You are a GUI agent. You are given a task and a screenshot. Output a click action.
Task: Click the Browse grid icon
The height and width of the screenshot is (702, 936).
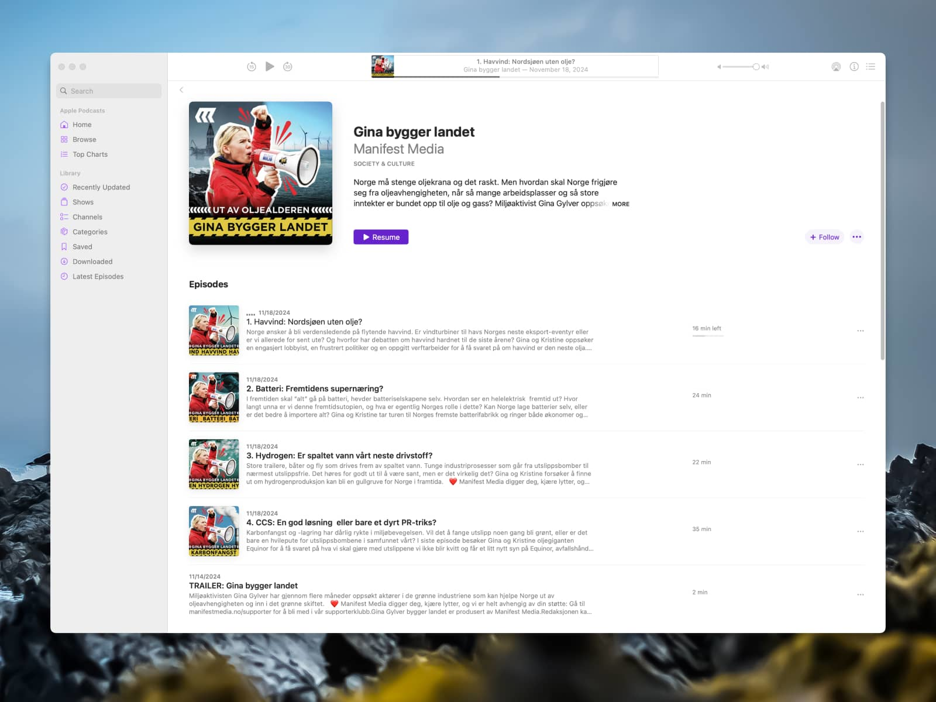click(x=64, y=139)
